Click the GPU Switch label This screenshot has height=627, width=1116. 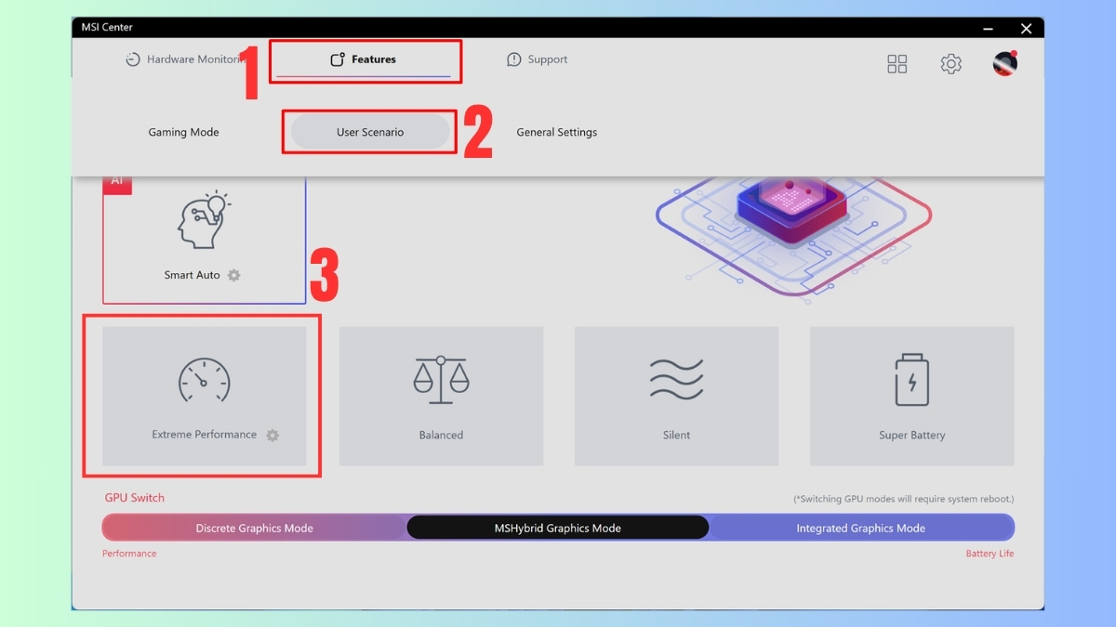134,498
